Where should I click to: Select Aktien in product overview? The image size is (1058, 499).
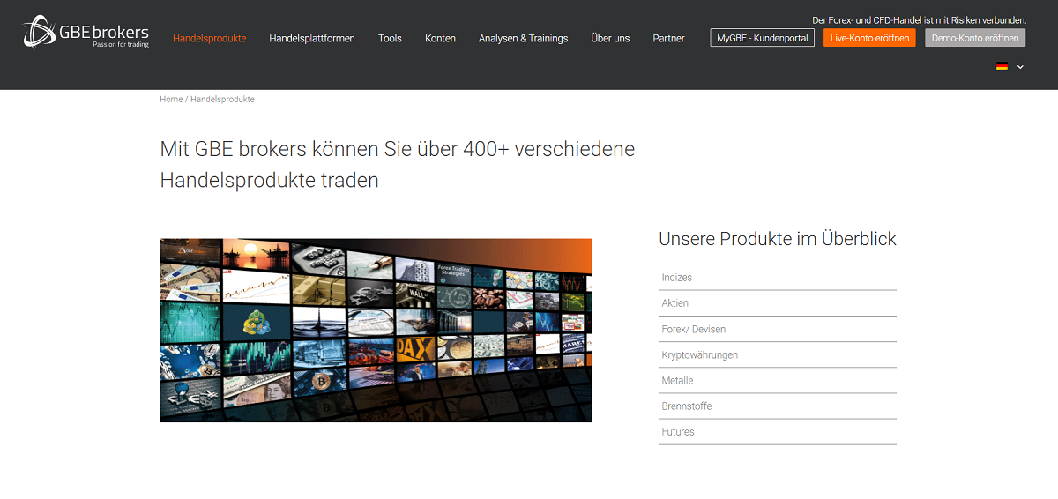[778, 303]
